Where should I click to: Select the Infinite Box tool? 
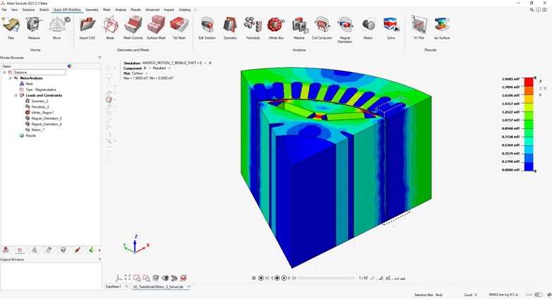tap(276, 26)
